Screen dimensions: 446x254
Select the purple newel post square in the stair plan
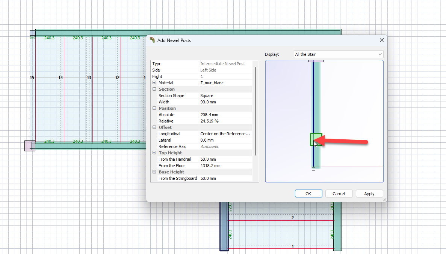(30, 146)
